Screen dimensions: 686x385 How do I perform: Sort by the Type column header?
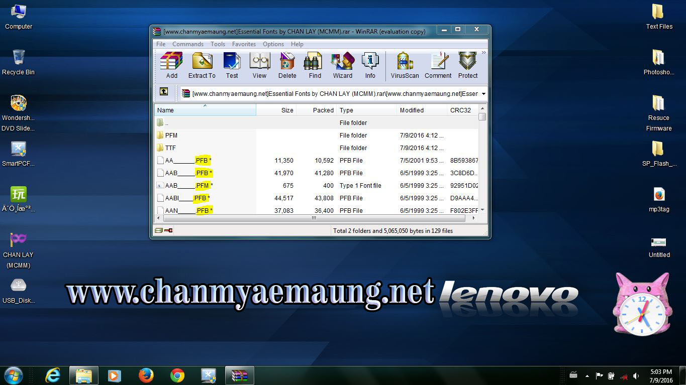pyautogui.click(x=366, y=110)
